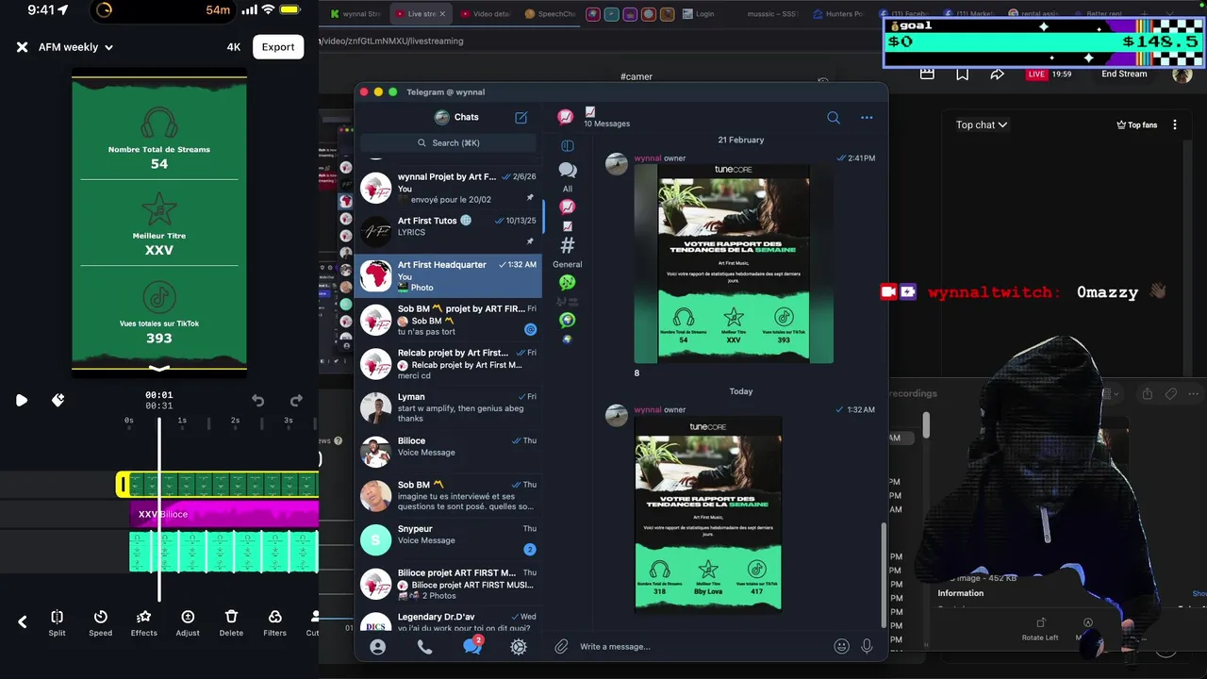Open the Adjust tool in the editor toolbar
Screen dimensions: 1207x679
(x=188, y=622)
